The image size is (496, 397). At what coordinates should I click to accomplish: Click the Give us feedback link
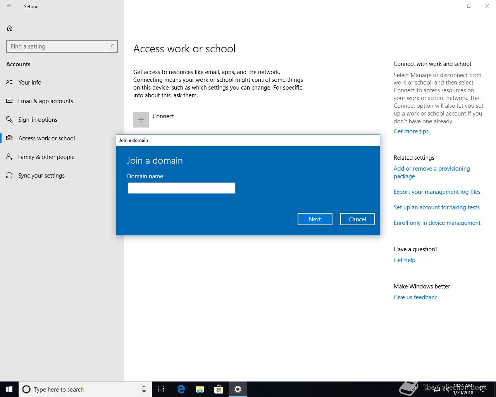point(415,297)
